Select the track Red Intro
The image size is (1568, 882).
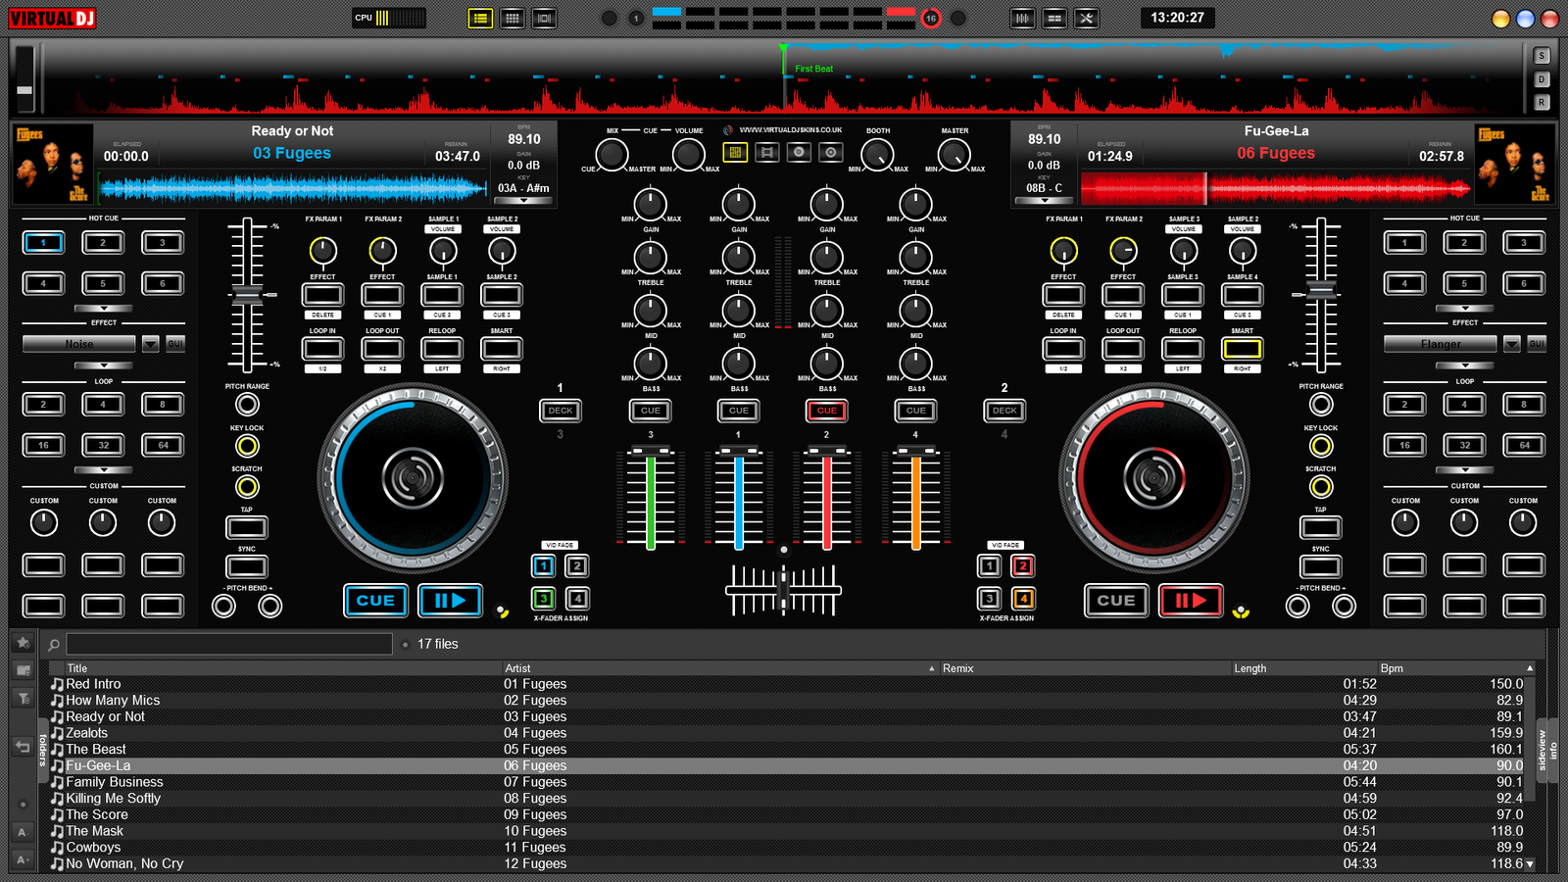point(93,684)
